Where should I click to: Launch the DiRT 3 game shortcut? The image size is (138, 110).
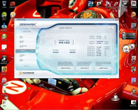tap(99, 4)
